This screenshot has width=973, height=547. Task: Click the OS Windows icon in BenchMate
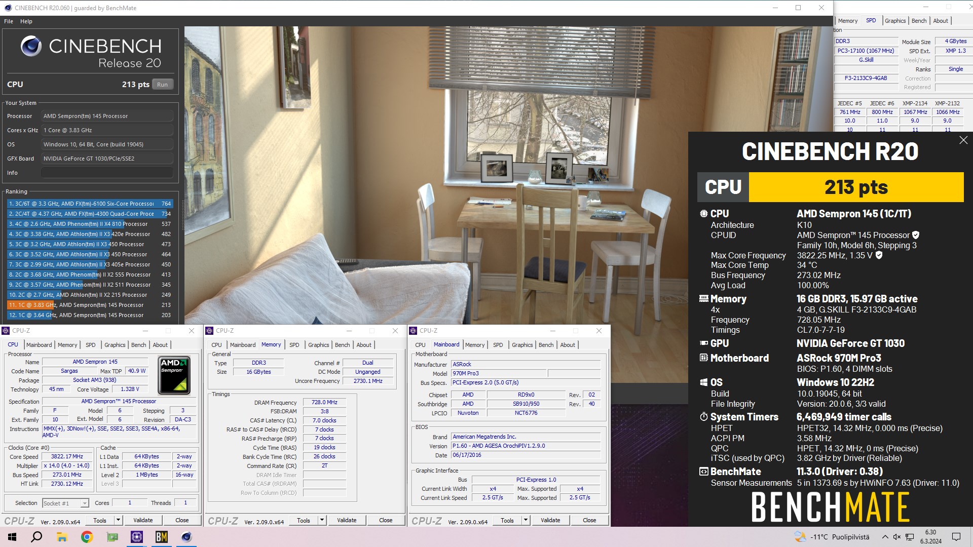click(703, 382)
